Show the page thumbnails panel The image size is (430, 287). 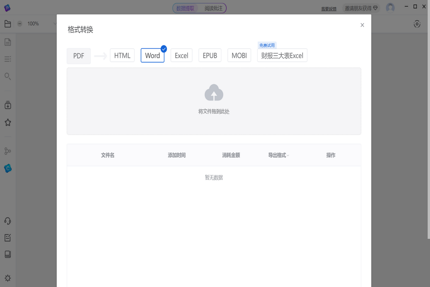pyautogui.click(x=8, y=41)
